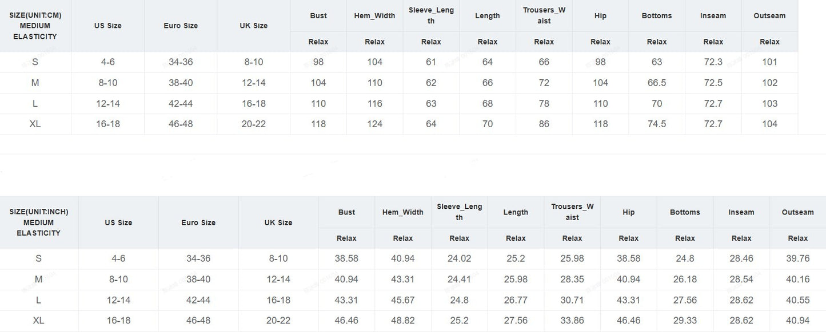Select the 74.5 bottoms value
Screen dimensions: 826x332
point(656,124)
